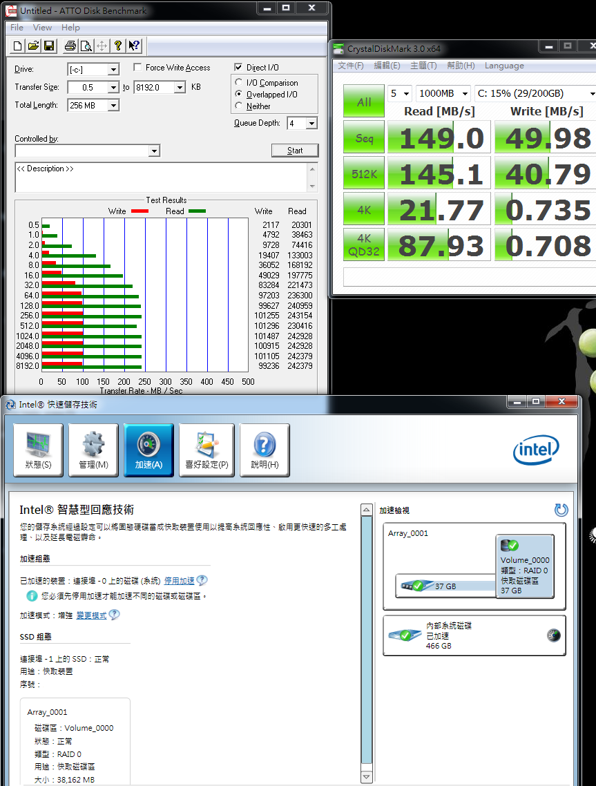This screenshot has width=596, height=786.
Task: Open the 狀態(S) status view in Intel RST
Action: pyautogui.click(x=39, y=450)
